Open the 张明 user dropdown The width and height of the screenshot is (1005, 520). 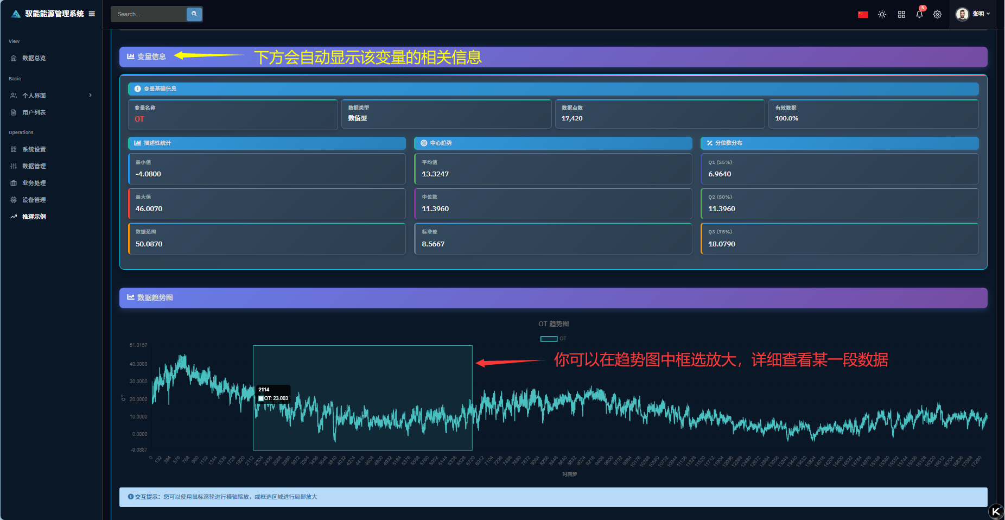click(x=981, y=14)
